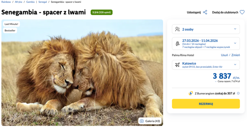Expand the Katowice departure airport dropdown
Image resolution: width=247 pixels, height=127 pixels.
(235, 64)
